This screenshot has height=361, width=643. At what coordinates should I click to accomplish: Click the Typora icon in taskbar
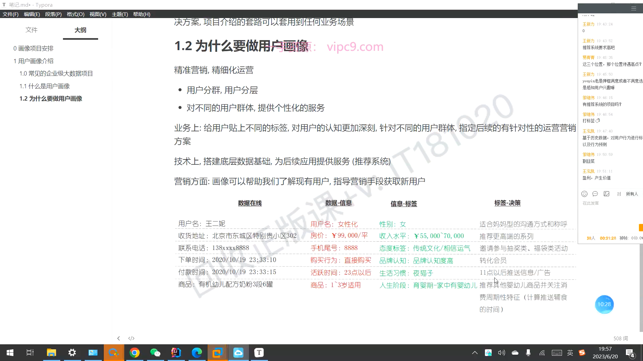pyautogui.click(x=259, y=353)
